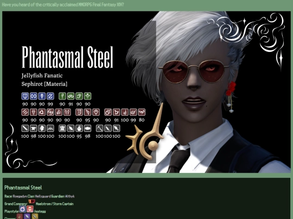Select the White Mage job icon
293x219 pixels.
(x=62, y=96)
